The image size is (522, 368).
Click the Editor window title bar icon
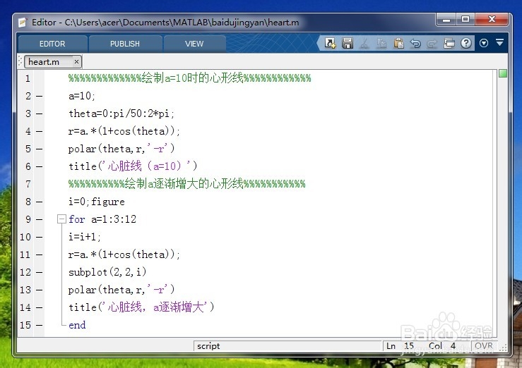click(23, 23)
